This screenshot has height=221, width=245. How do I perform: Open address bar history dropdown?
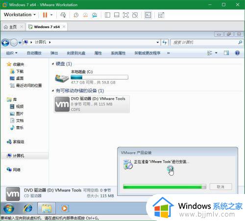158,42
